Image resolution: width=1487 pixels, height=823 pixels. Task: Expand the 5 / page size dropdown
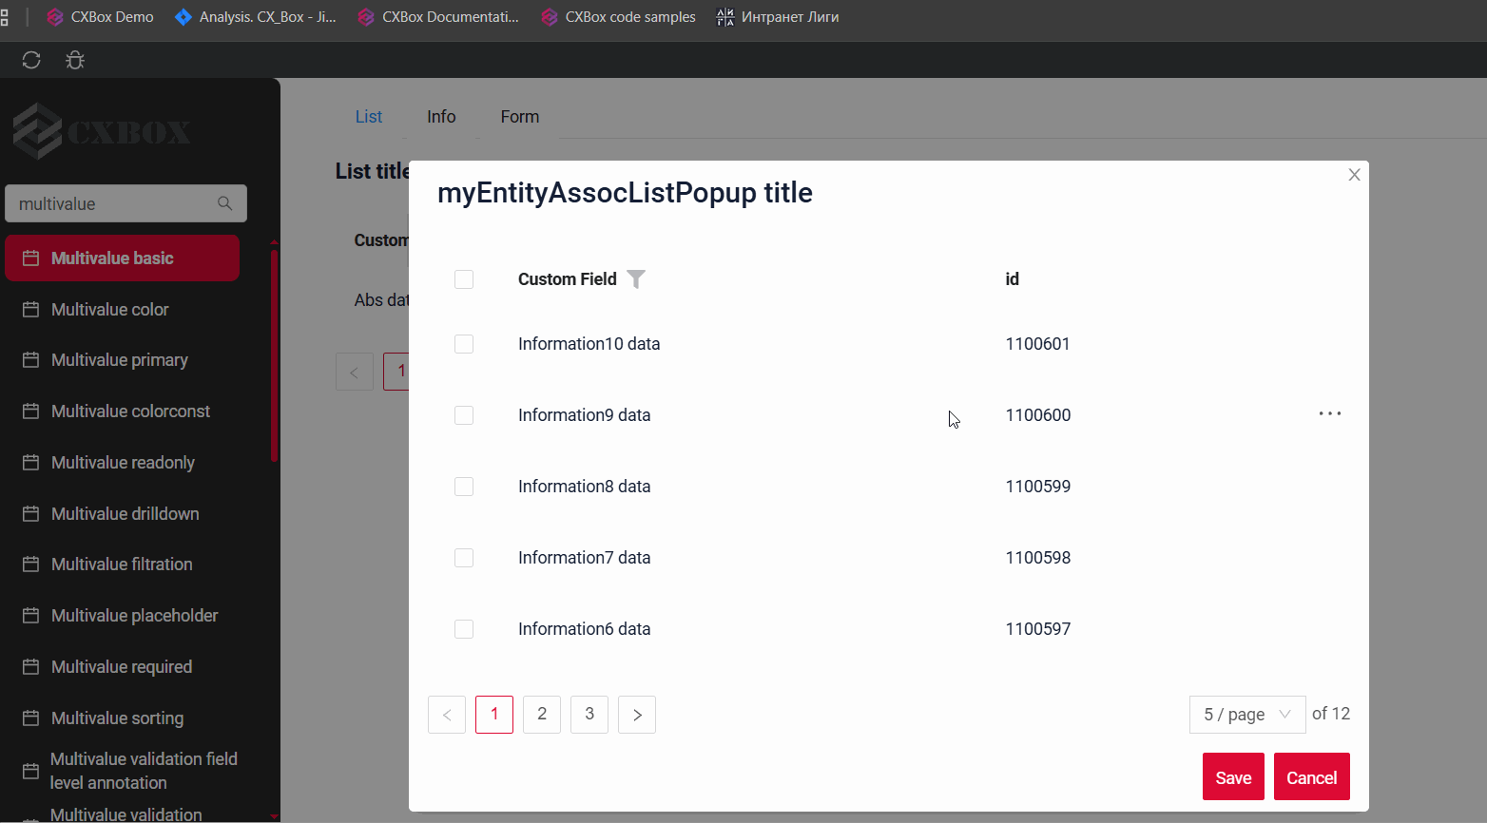point(1246,715)
